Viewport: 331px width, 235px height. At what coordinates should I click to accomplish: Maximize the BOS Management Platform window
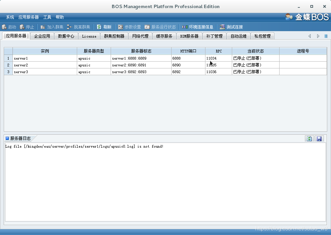pyautogui.click(x=312, y=6)
